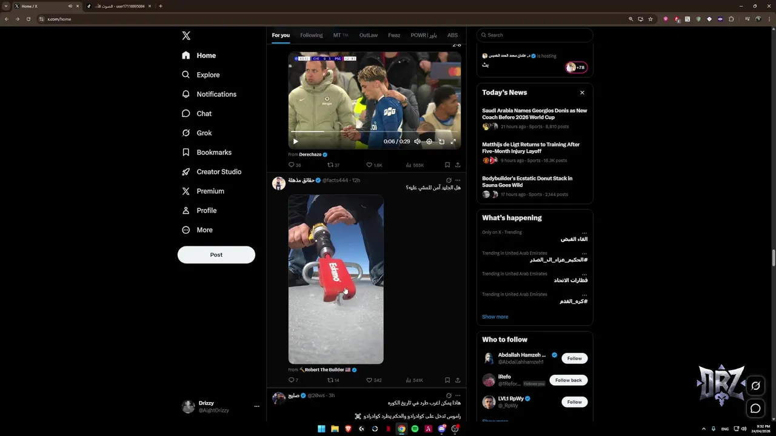Reply to the @facts444 post with 7 replies

(293, 380)
